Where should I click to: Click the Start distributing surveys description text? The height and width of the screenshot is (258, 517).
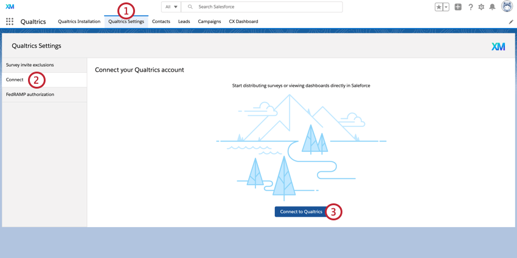(301, 86)
